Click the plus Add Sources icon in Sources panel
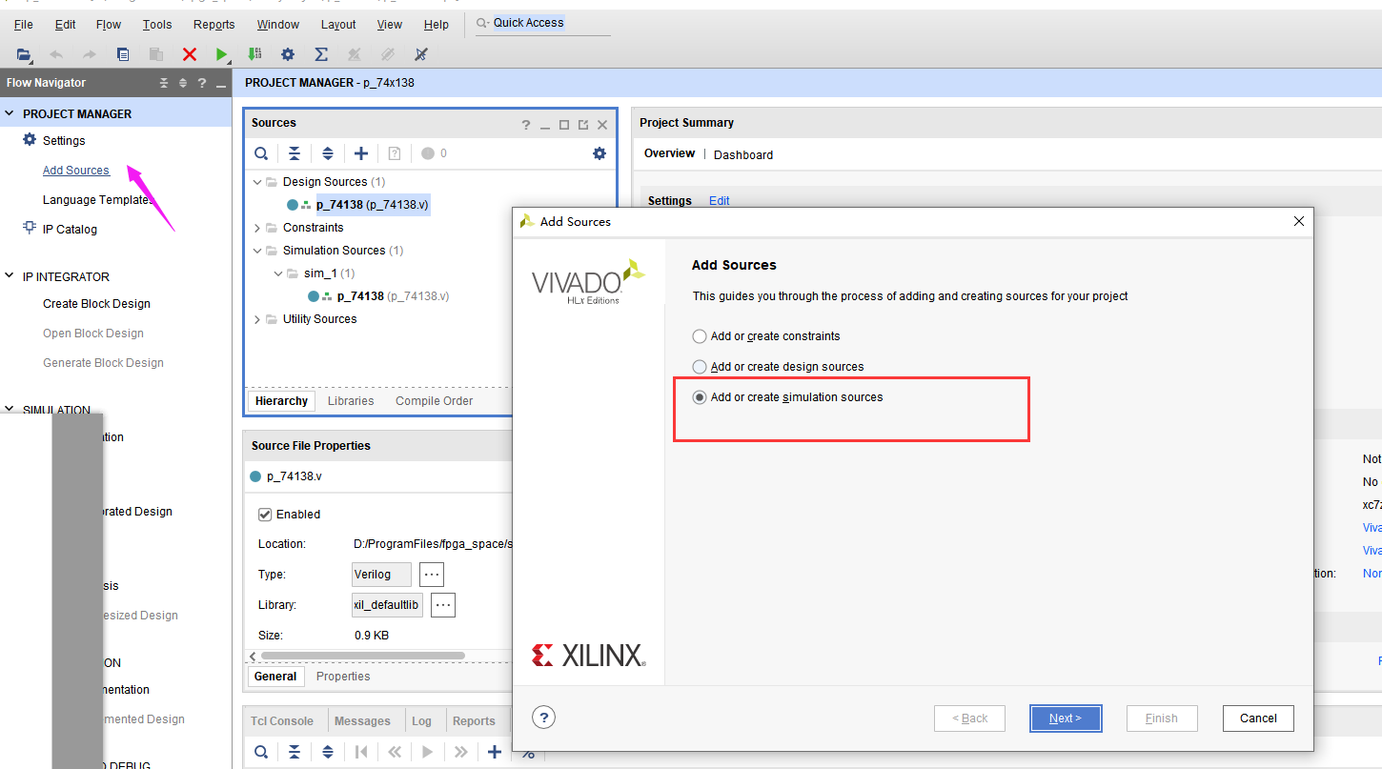This screenshot has height=769, width=1382. click(361, 153)
